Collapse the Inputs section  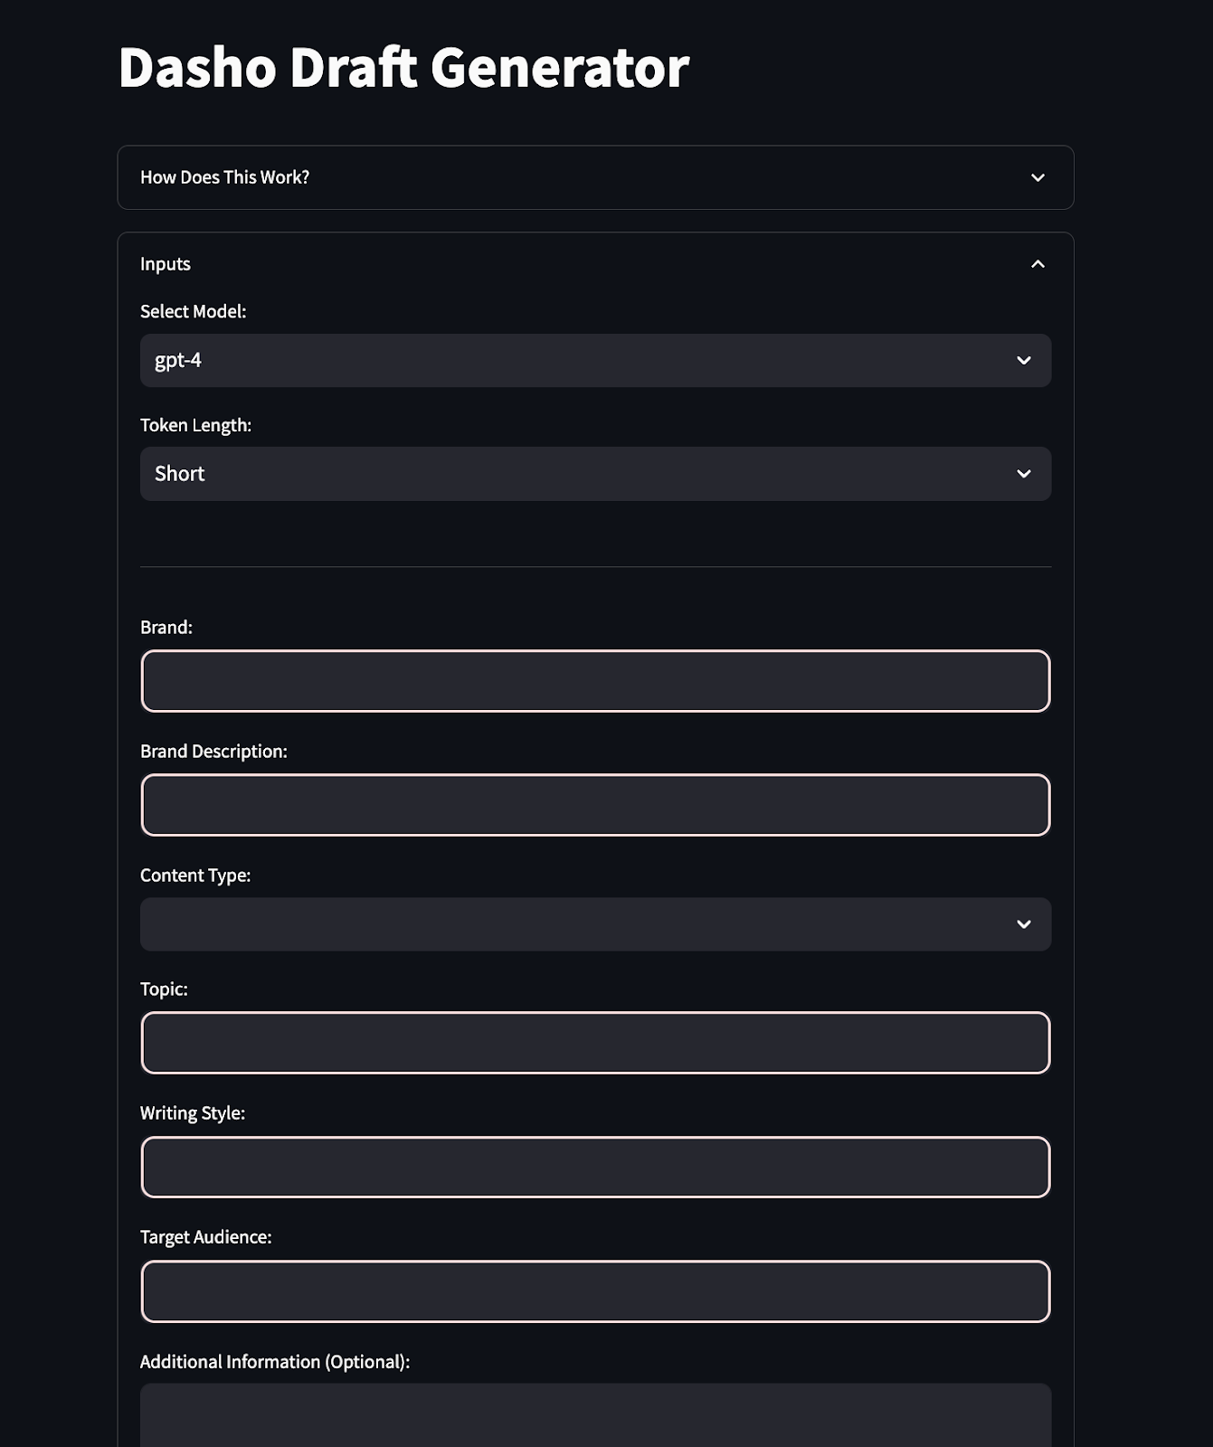coord(595,264)
